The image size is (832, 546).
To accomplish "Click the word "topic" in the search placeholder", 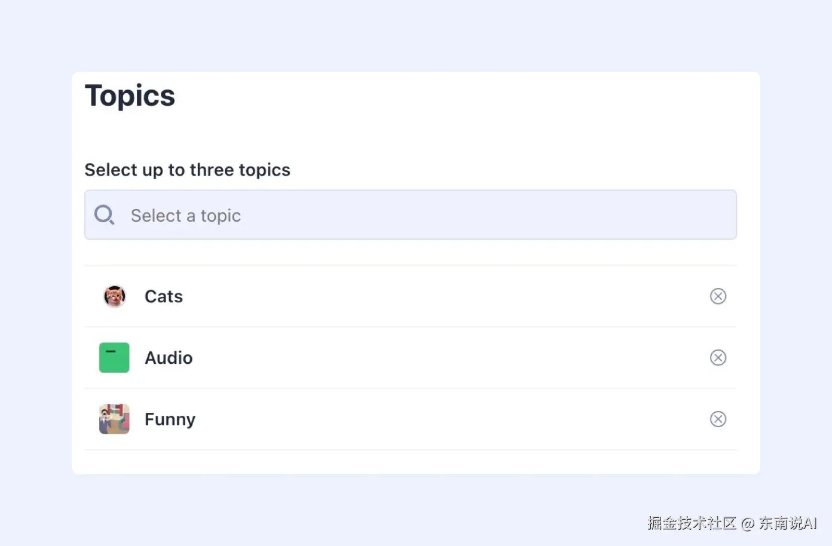I will (x=221, y=216).
